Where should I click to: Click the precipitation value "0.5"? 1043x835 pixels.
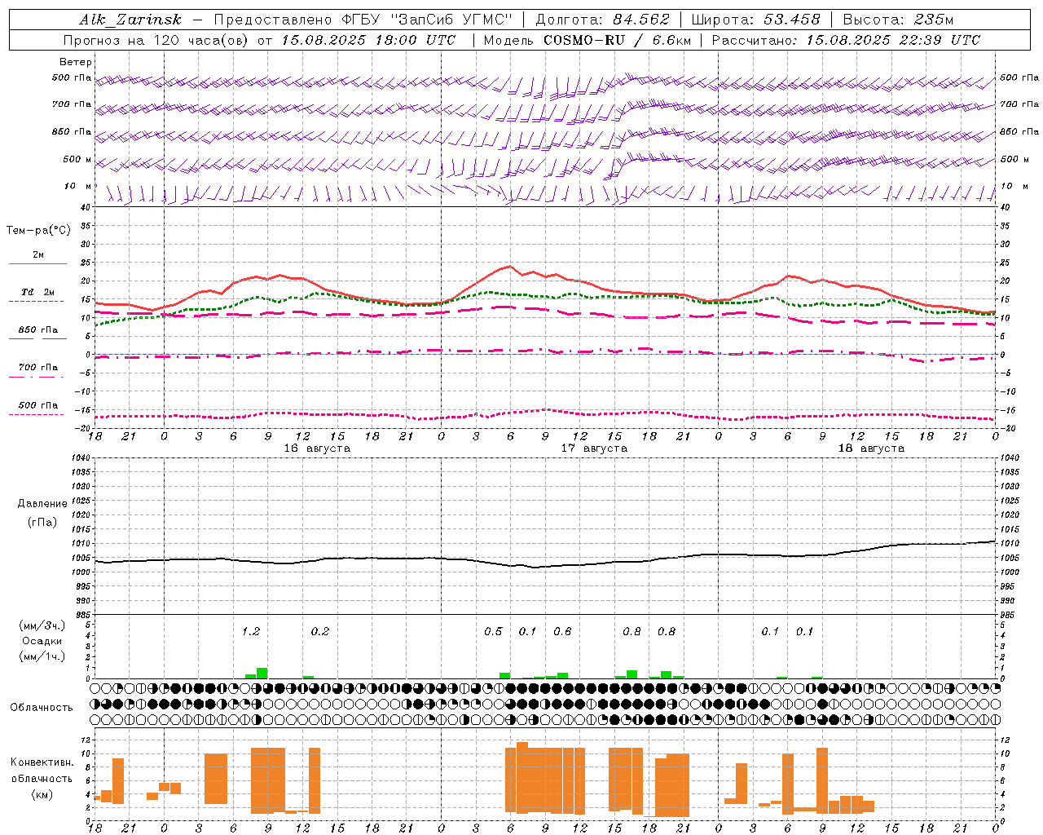tap(493, 631)
